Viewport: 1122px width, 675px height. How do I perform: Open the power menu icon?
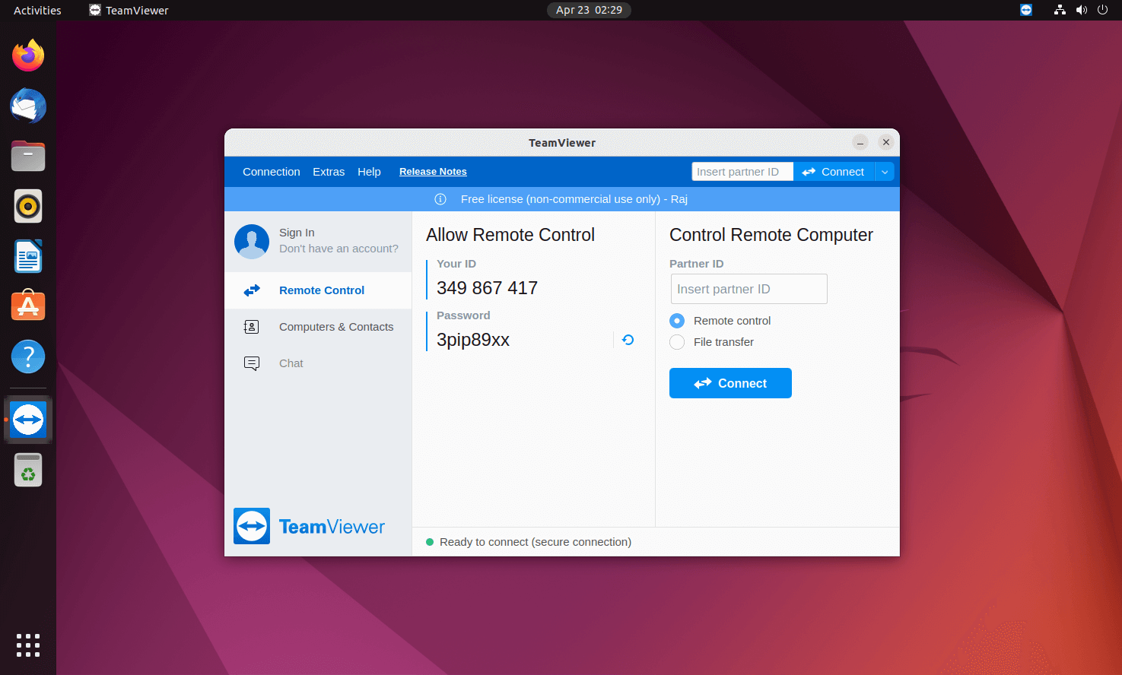coord(1102,10)
